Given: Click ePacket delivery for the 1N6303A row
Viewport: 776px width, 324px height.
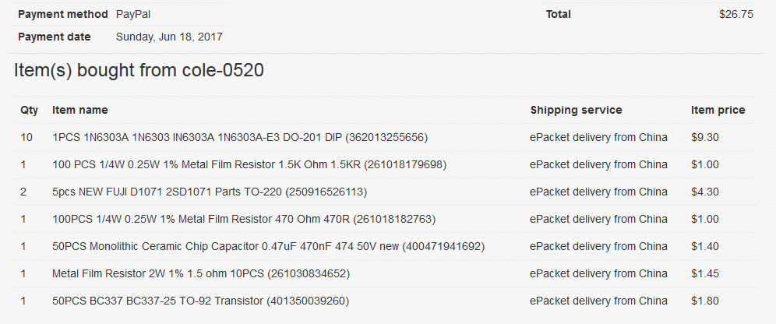Looking at the screenshot, I should 598,138.
